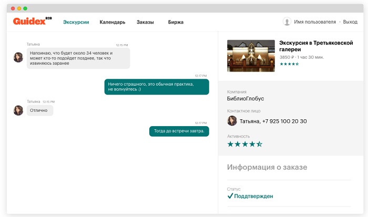The height and width of the screenshot is (217, 368).
Task: Click the БиблиоГлобус company name
Action: coord(246,99)
